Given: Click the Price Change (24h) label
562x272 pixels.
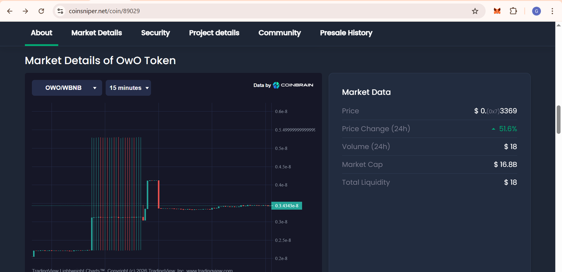Looking at the screenshot, I should [376, 129].
